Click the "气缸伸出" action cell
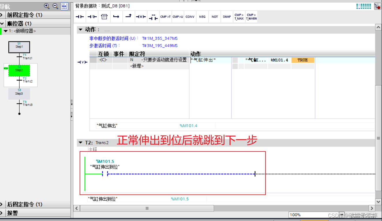The height and width of the screenshot is (221, 382). pyautogui.click(x=210, y=60)
